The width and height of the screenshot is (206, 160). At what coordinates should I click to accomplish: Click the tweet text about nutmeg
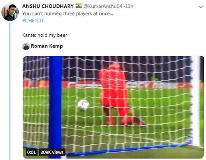coord(68,14)
